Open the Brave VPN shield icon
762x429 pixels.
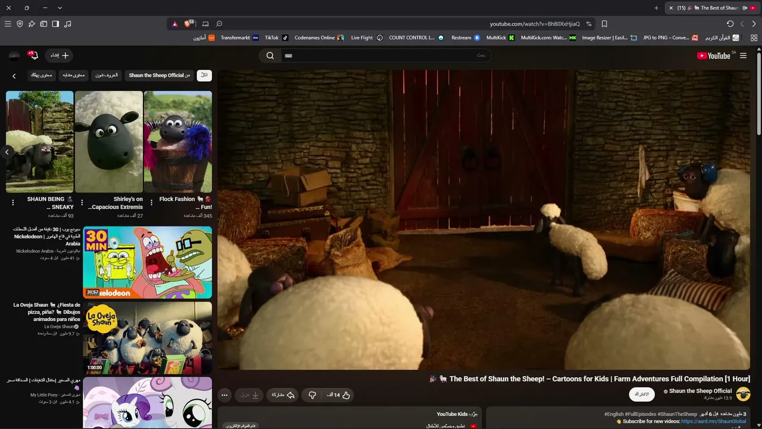tap(20, 24)
